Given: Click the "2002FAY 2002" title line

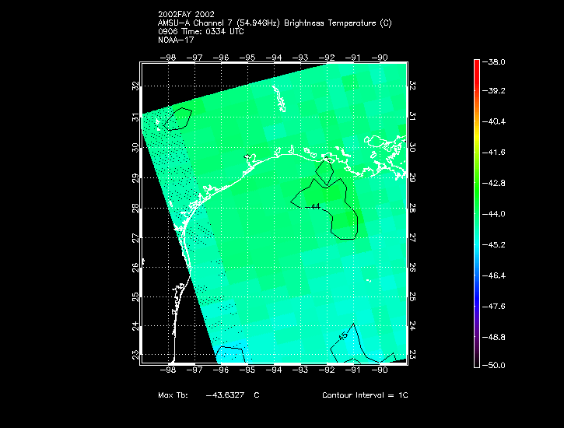Looking at the screenshot, I should click(186, 14).
